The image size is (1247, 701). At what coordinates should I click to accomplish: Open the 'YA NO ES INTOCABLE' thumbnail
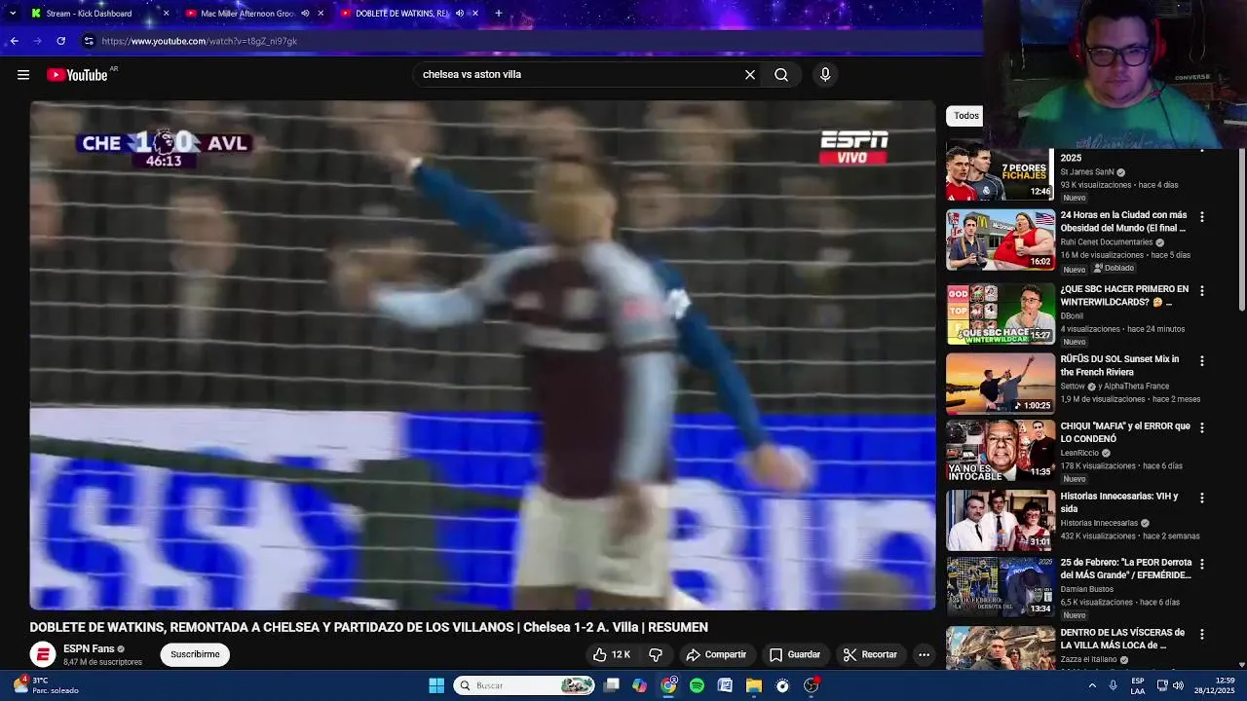point(1001,450)
